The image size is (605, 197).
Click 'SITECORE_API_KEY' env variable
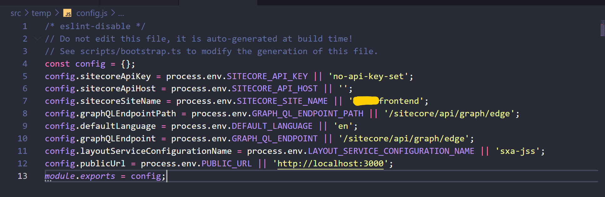(x=267, y=76)
